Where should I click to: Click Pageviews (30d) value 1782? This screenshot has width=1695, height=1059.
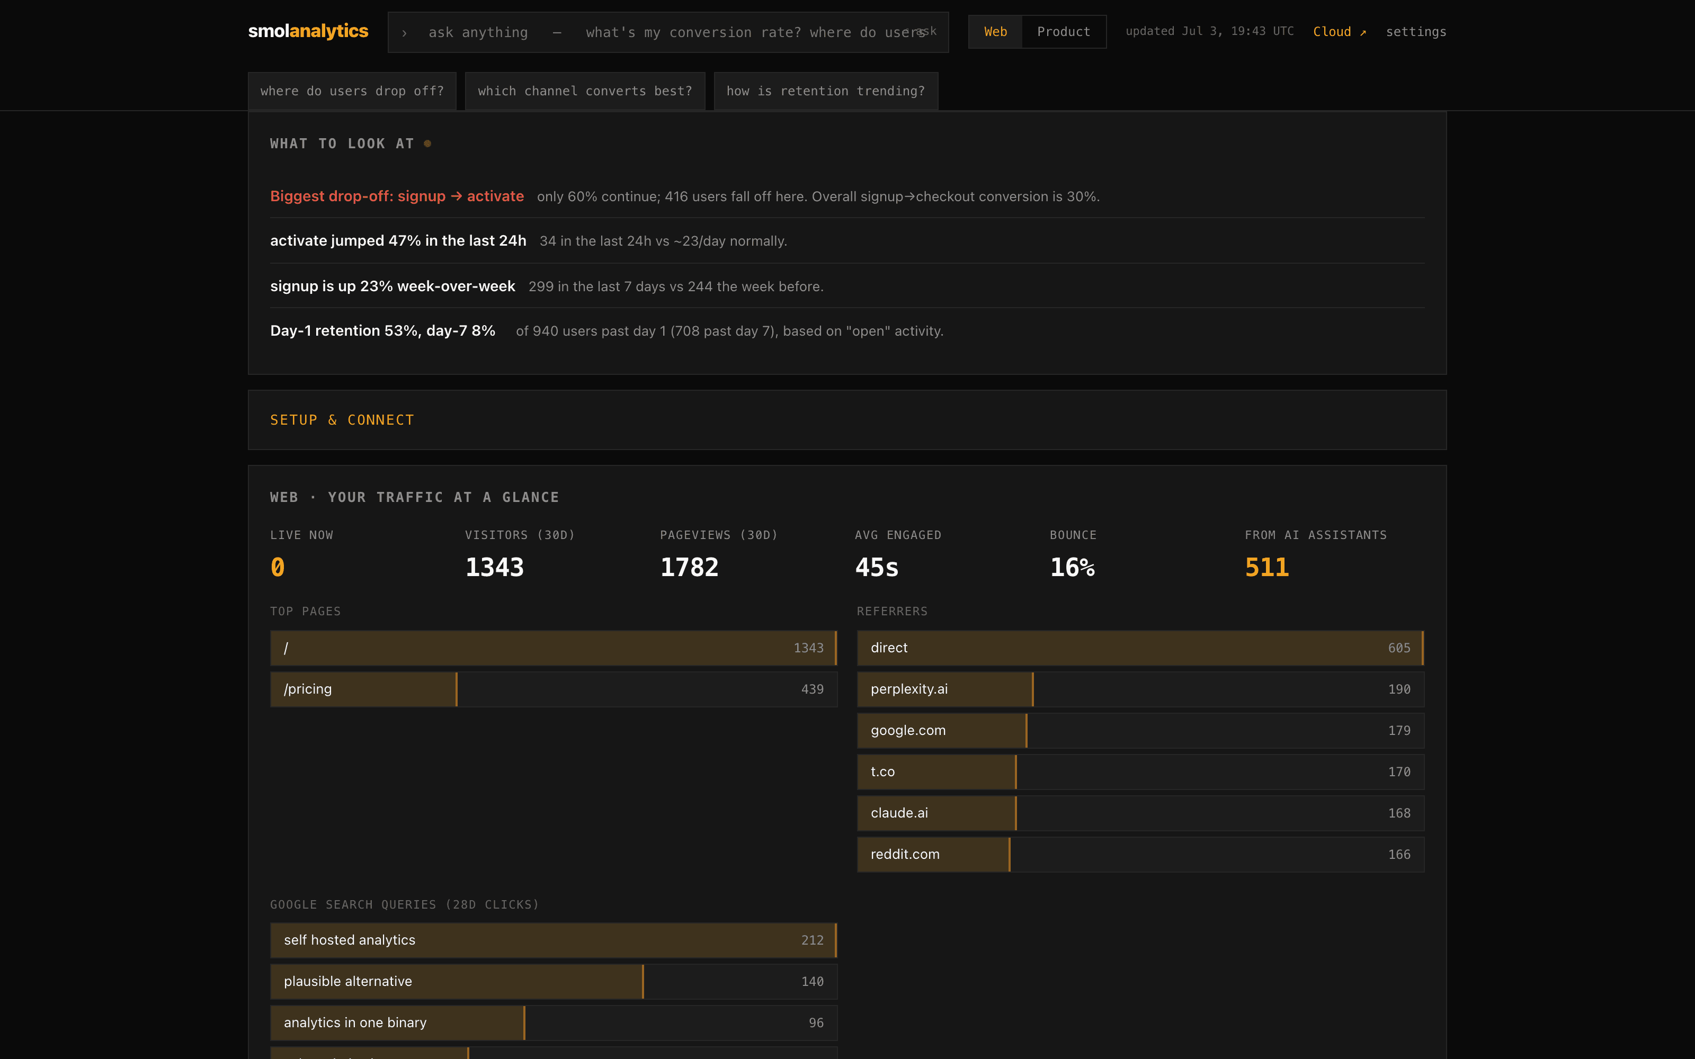(689, 567)
